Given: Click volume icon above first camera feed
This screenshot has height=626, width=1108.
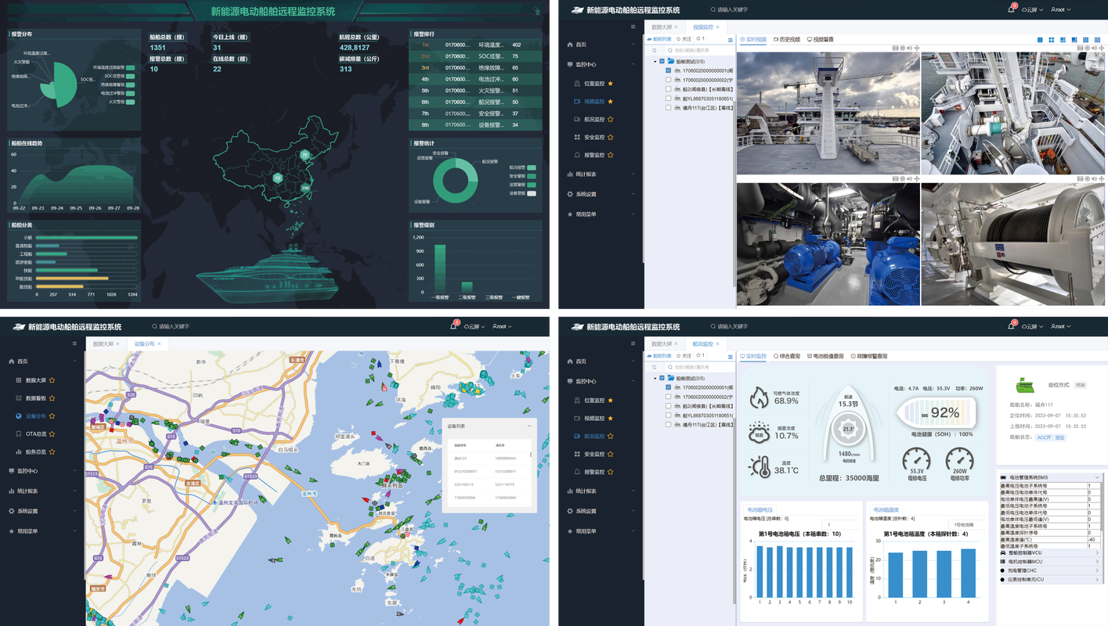Looking at the screenshot, I should 909,49.
